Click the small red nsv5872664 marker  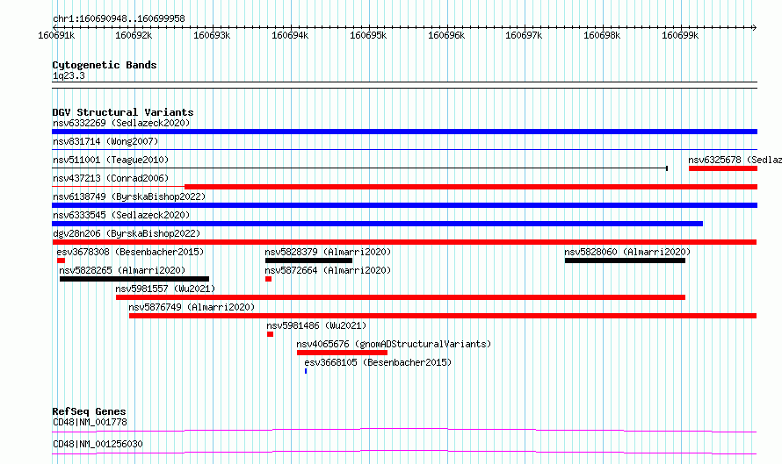pyautogui.click(x=268, y=279)
